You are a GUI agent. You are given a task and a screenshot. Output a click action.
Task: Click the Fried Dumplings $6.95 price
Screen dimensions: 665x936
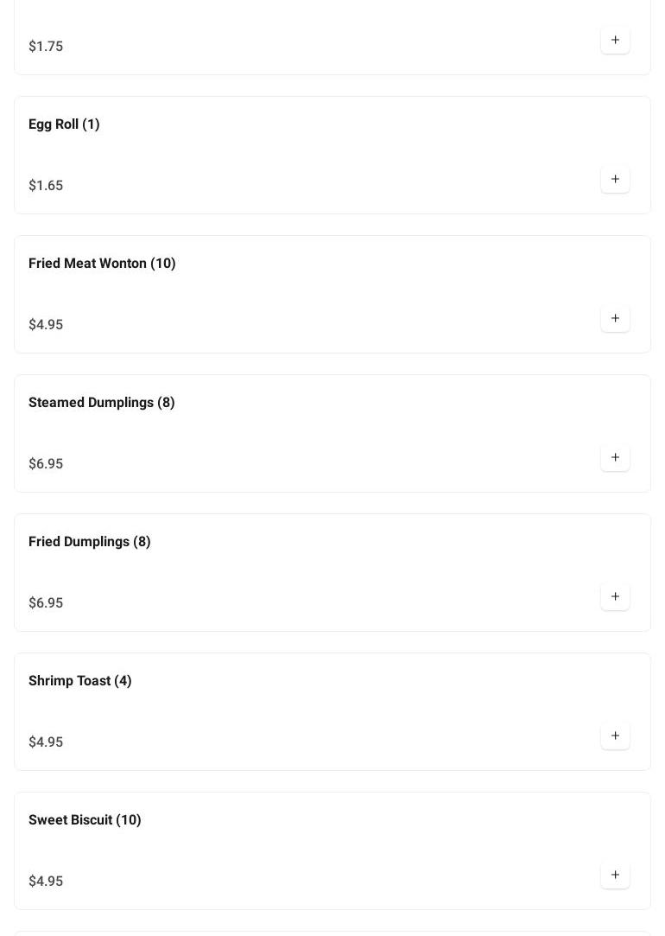46,603
